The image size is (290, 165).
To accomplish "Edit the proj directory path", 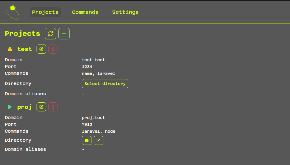I will click(98, 140).
